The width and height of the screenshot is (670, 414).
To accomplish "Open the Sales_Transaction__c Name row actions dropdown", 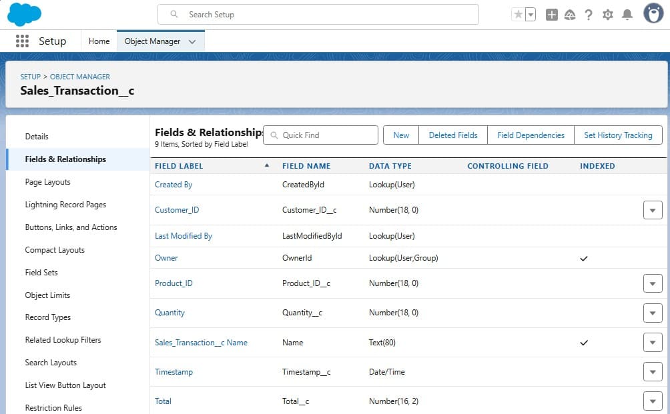I will click(653, 342).
